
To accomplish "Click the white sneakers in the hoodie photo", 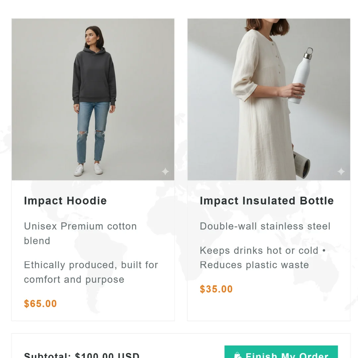I will (88, 169).
